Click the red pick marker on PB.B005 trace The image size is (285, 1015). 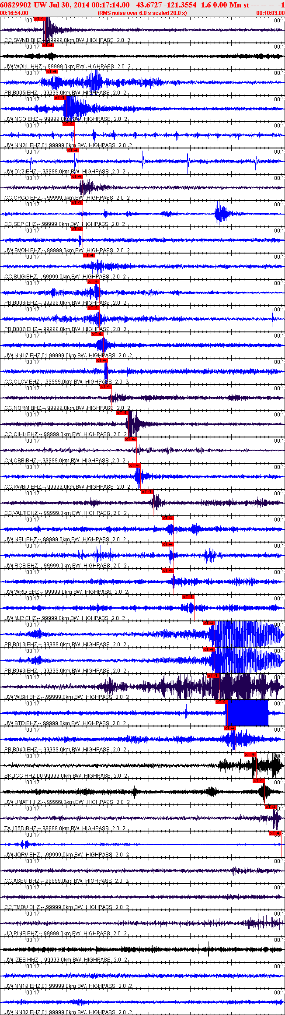[x=52, y=71]
